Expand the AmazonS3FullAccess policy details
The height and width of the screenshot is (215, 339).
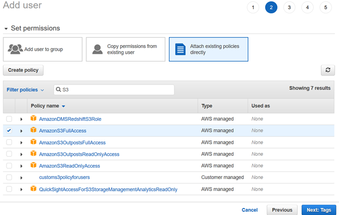pyautogui.click(x=21, y=131)
